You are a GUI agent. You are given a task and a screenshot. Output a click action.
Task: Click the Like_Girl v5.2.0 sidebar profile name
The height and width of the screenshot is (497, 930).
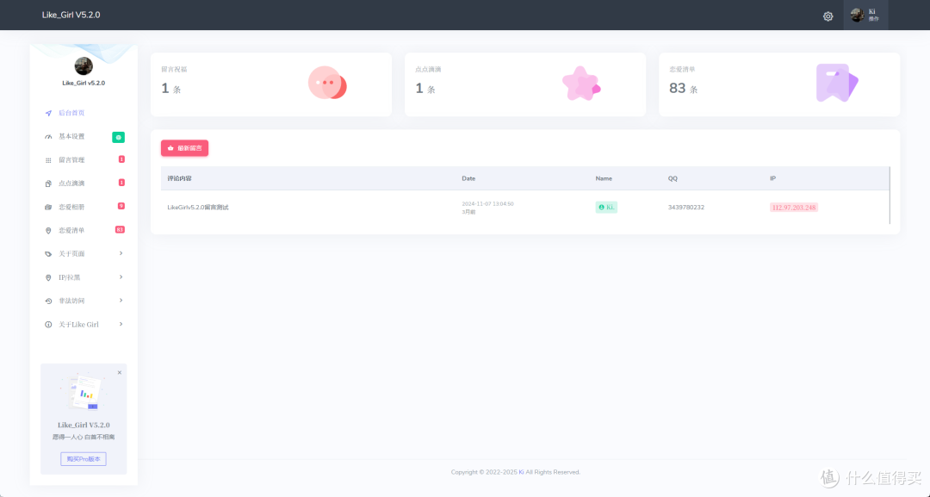coord(84,83)
